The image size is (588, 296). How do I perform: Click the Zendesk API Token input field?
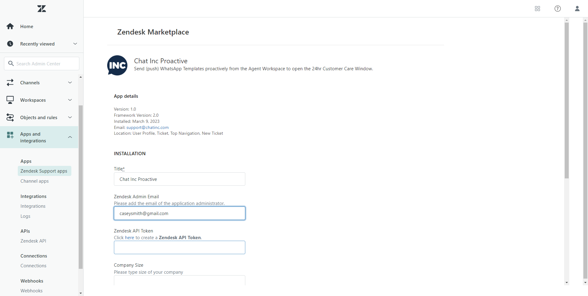[x=179, y=247]
